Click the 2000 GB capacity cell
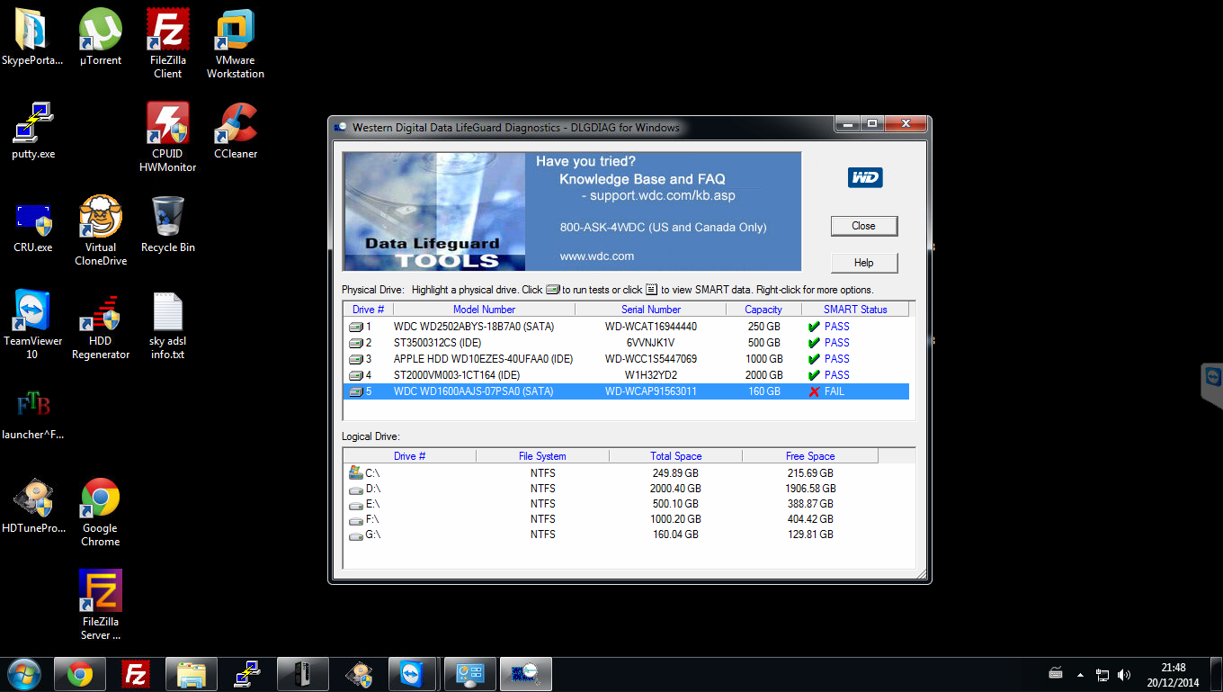 [x=763, y=375]
